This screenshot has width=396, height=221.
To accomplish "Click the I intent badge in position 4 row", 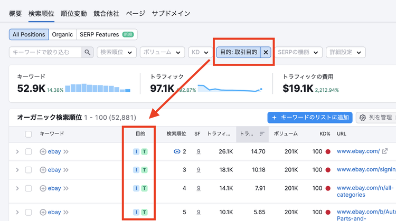I will (136, 188).
